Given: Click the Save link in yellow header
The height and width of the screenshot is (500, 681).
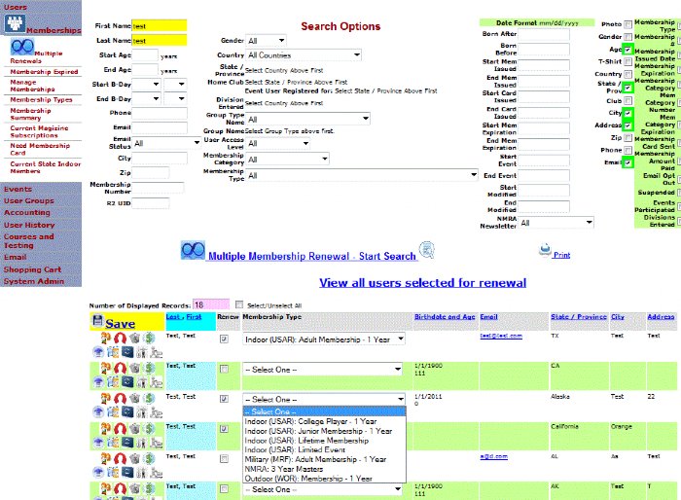Looking at the screenshot, I should (120, 324).
